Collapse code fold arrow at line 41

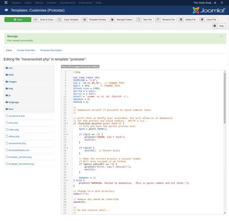click(67, 180)
